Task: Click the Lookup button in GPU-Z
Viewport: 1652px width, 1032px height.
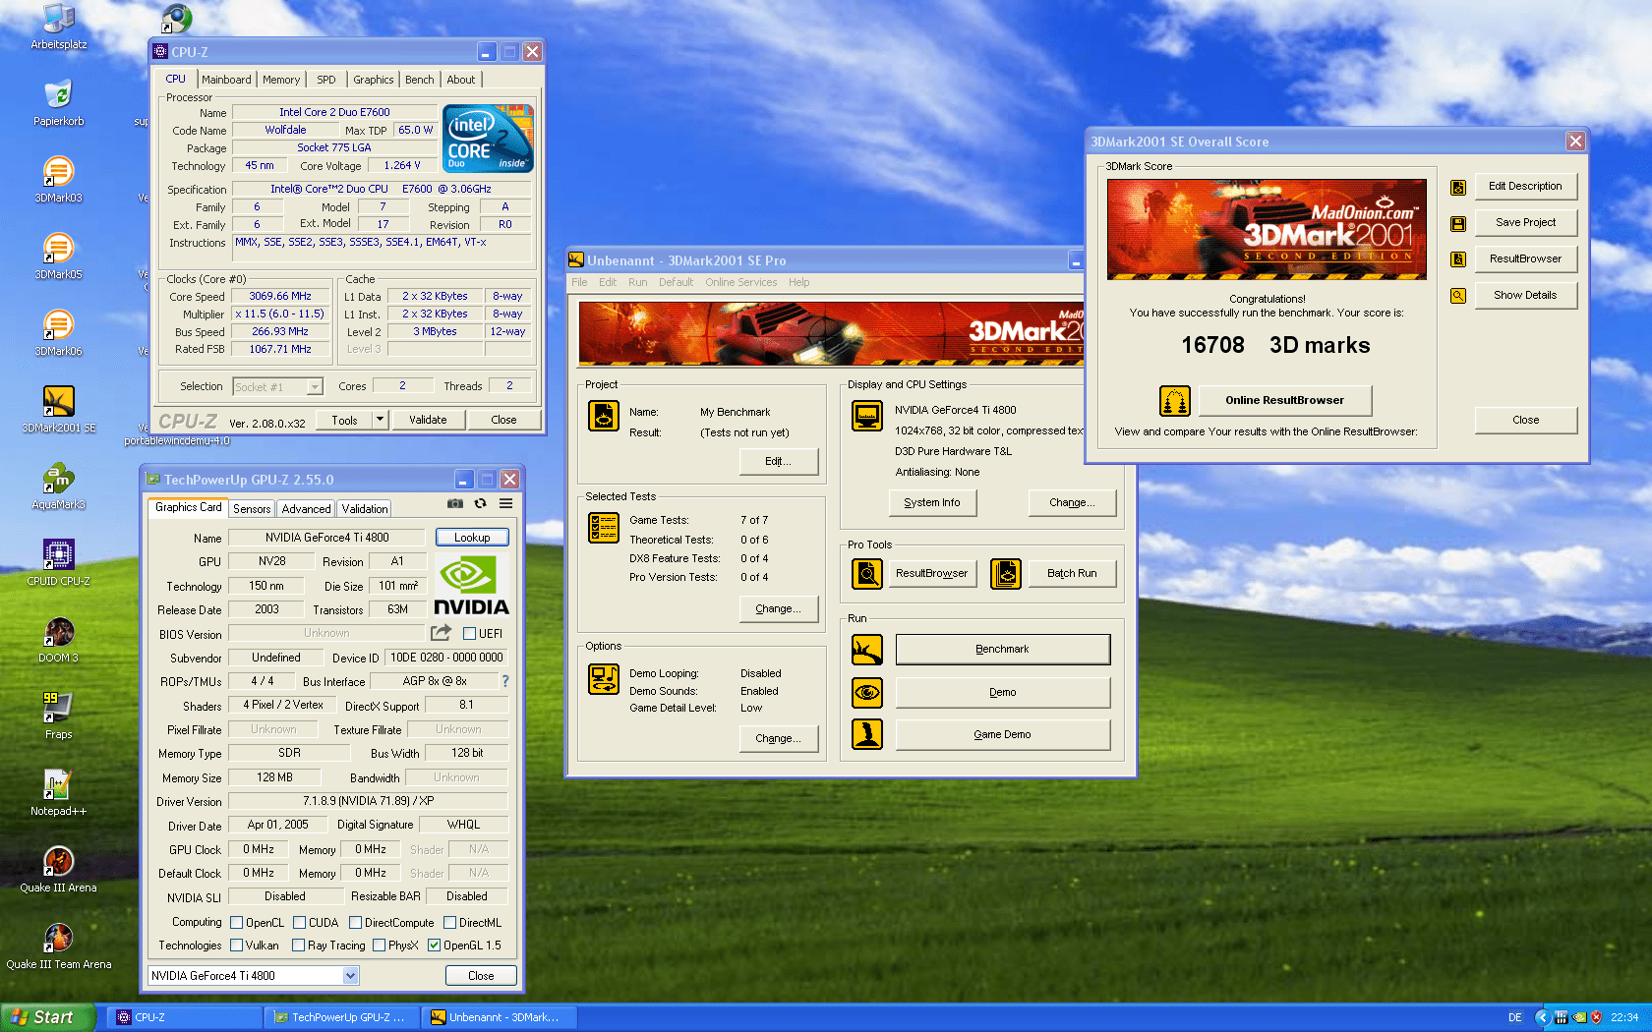Action: point(472,538)
